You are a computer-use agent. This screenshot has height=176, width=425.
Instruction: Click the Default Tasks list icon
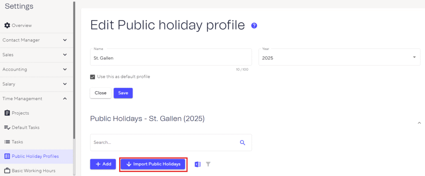point(7,128)
